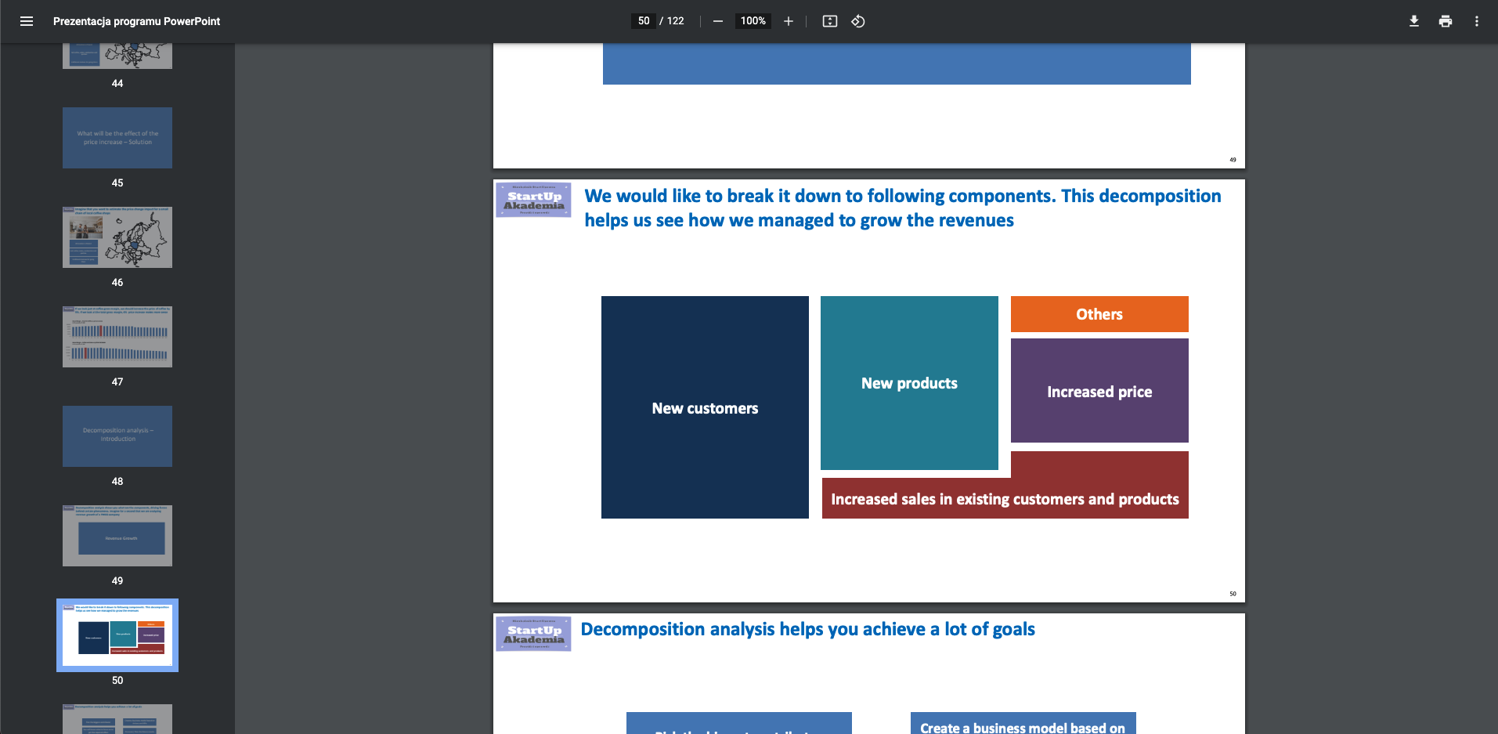Viewport: 1498px width, 734px height.
Task: Click 'Create a business model based on' box
Action: (x=1023, y=724)
